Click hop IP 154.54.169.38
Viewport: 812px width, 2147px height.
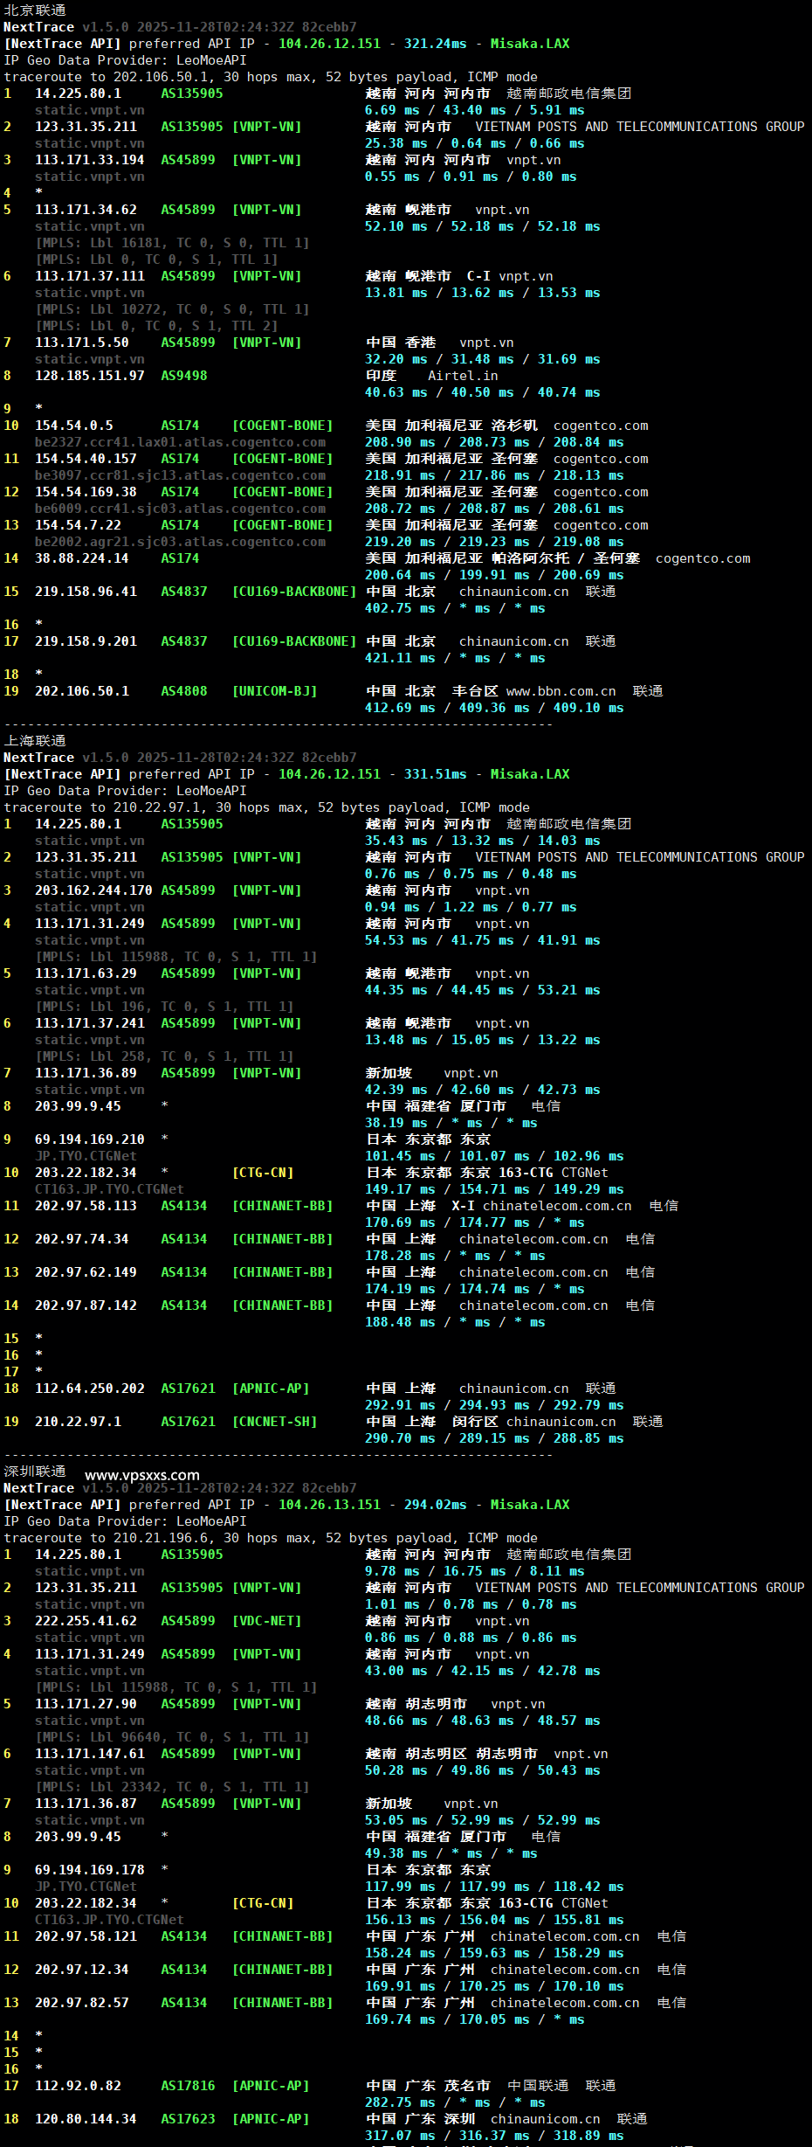(x=86, y=492)
